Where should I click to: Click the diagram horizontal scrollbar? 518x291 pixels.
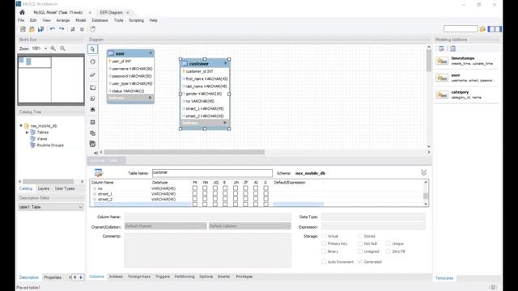[x=185, y=152]
